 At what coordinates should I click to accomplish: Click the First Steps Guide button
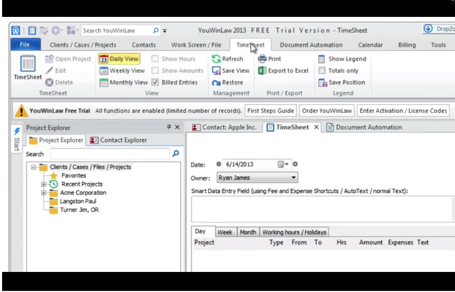(270, 111)
